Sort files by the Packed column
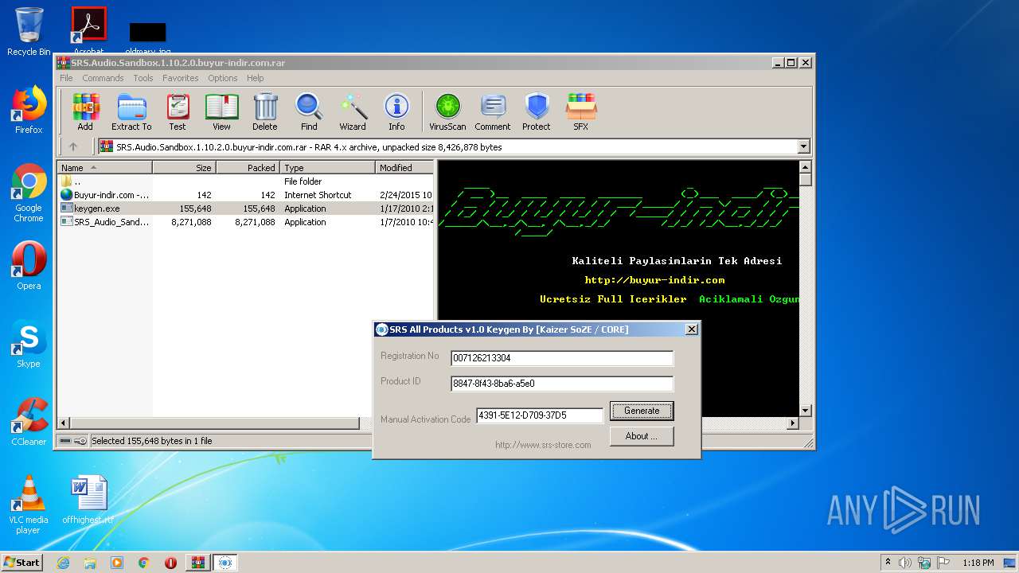The image size is (1019, 573). click(x=248, y=168)
